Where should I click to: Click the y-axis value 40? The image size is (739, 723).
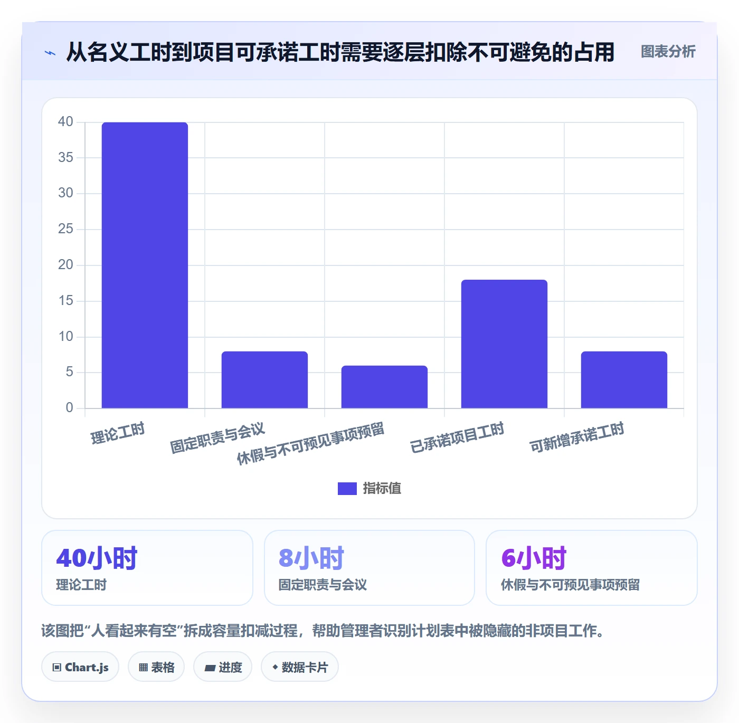[65, 122]
